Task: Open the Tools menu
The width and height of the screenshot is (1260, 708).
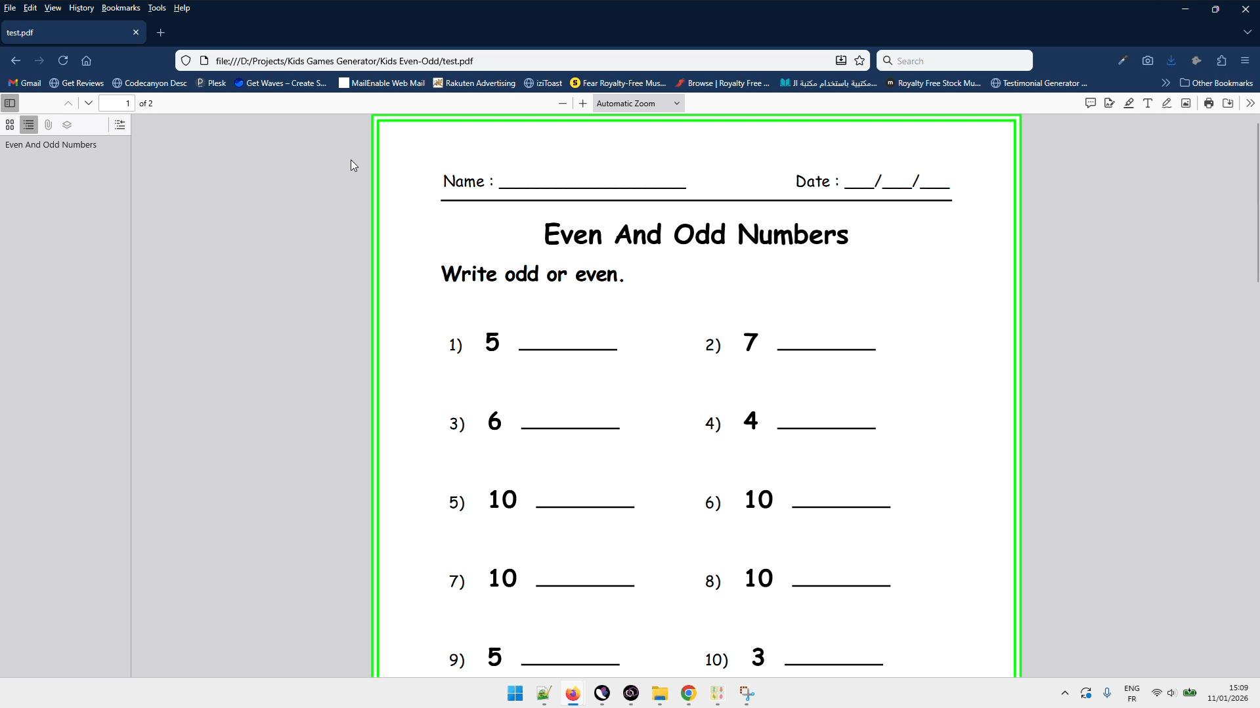Action: (156, 8)
